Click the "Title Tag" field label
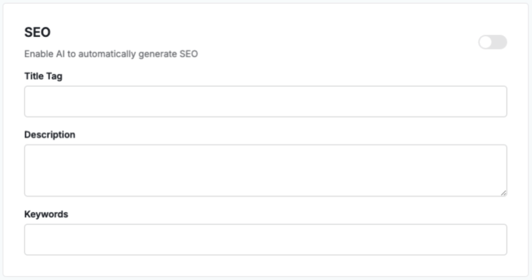Screen dimensions: 532x280 [x=43, y=76]
